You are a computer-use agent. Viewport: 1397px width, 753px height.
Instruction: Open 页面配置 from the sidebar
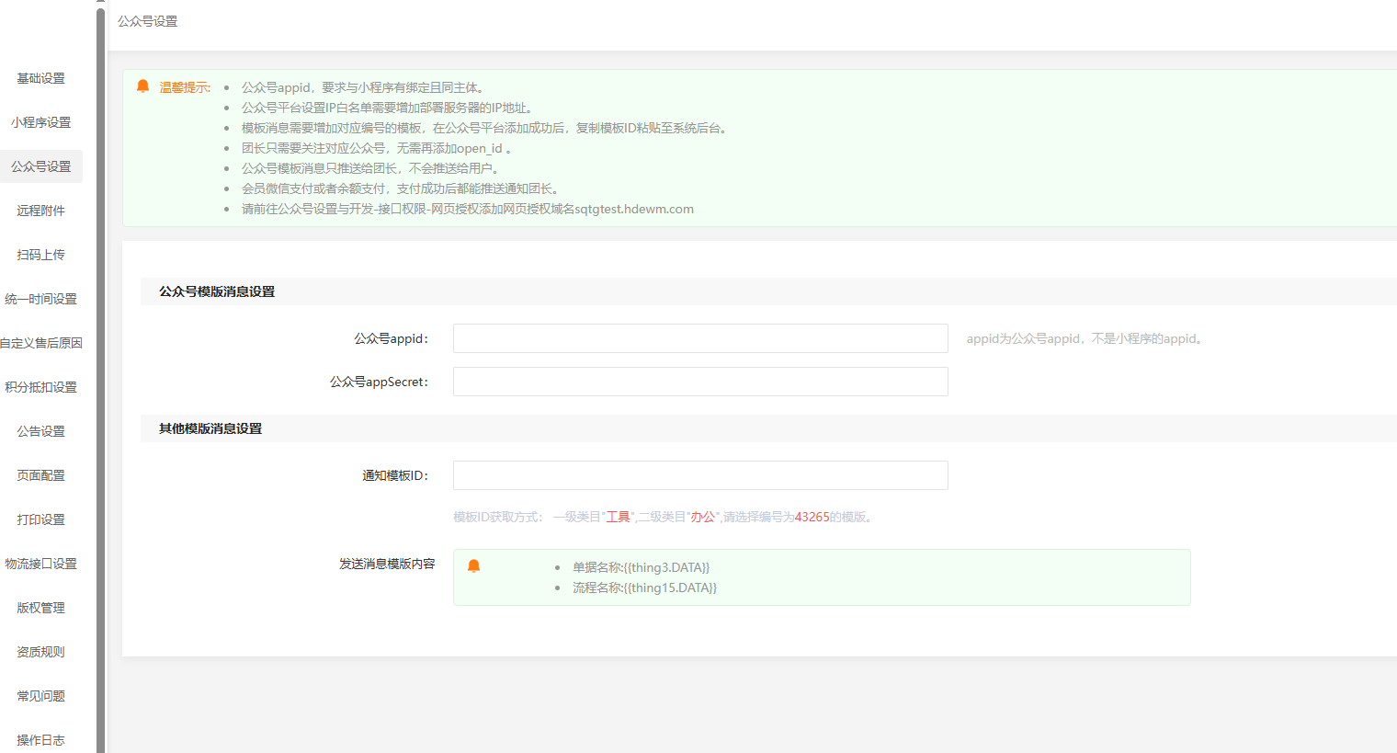coord(41,475)
